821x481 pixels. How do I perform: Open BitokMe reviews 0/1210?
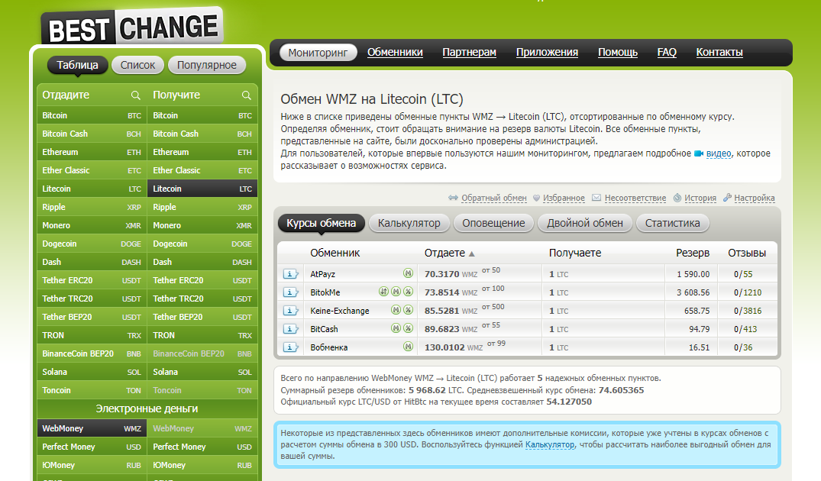coord(748,292)
